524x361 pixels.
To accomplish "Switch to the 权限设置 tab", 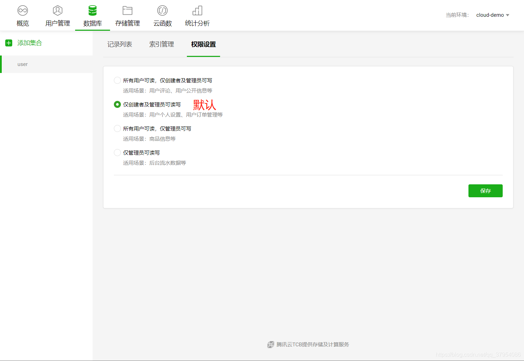I will click(204, 44).
